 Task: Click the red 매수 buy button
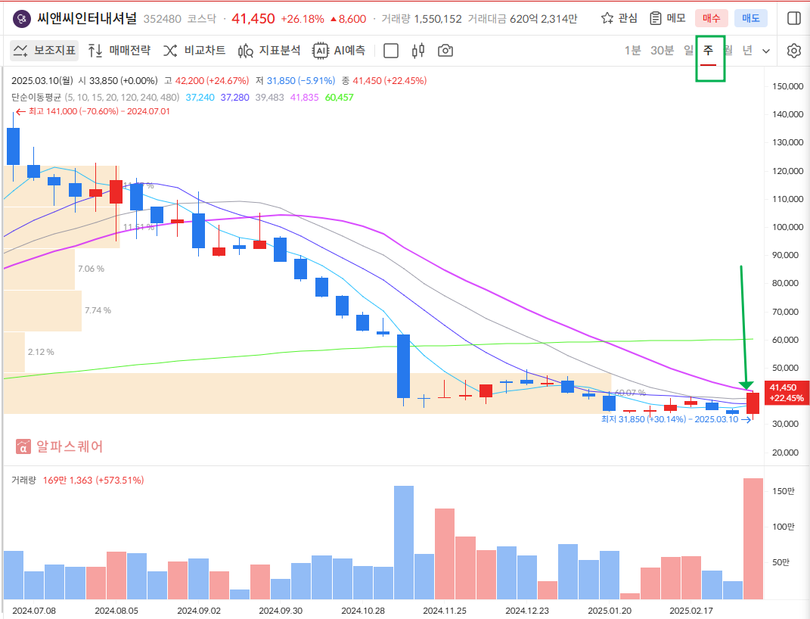712,19
